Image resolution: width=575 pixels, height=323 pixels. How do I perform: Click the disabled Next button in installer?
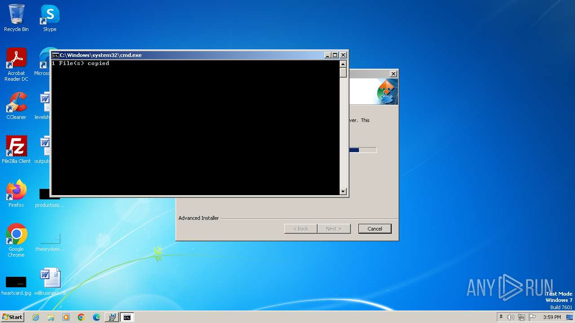coord(334,229)
